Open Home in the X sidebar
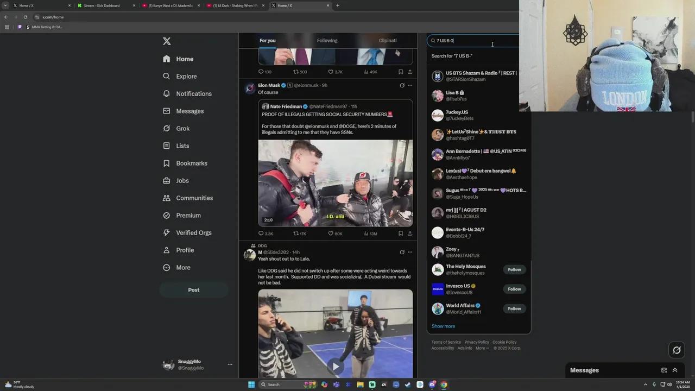 point(178,59)
